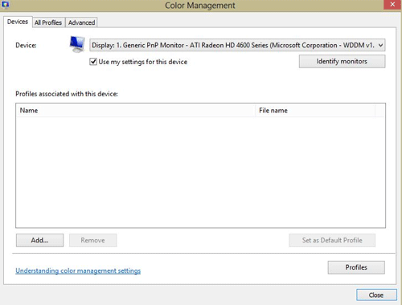Click the Remove button

(92, 240)
